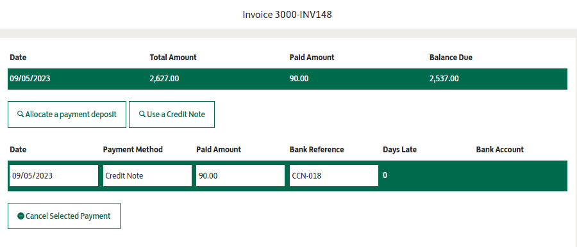This screenshot has height=247, width=577.
Task: Select the Credit Note payment method field
Action: [147, 176]
